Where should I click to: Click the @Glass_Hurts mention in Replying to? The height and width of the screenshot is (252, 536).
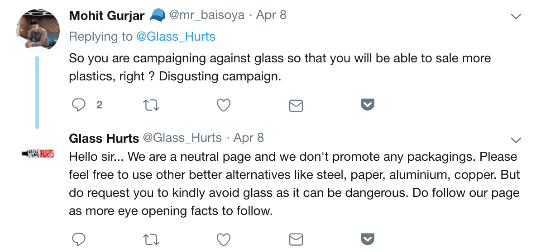176,37
